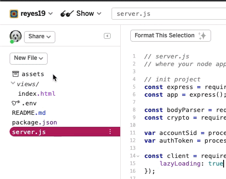Open the assets item
Screen dimensions: 226x179
33,74
